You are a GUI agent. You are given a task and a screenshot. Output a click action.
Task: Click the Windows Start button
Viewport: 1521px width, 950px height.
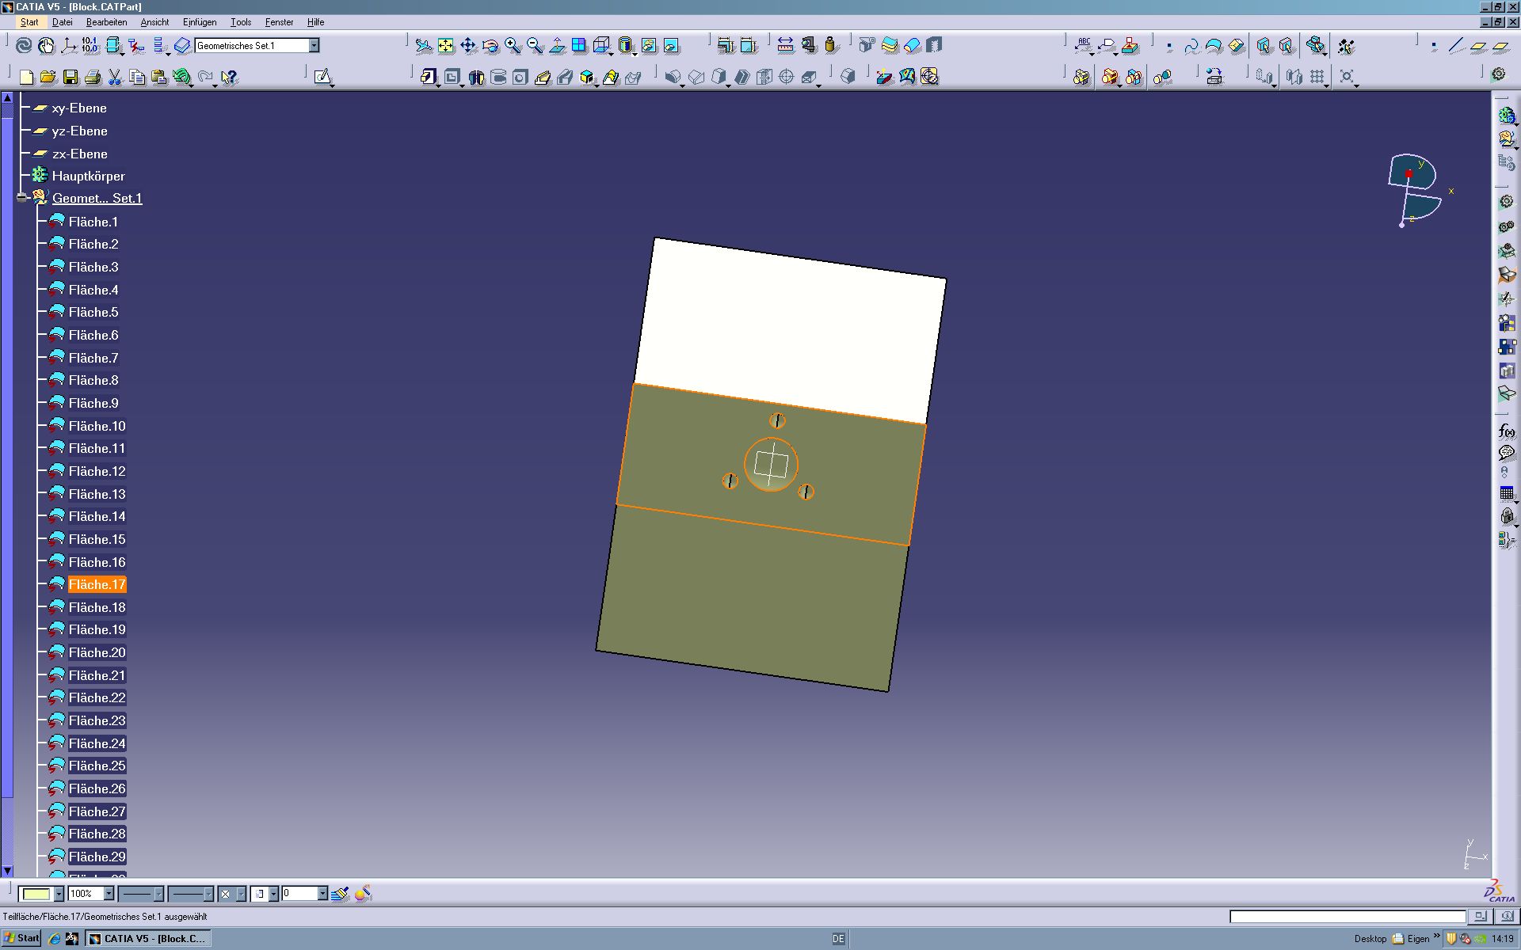21,938
